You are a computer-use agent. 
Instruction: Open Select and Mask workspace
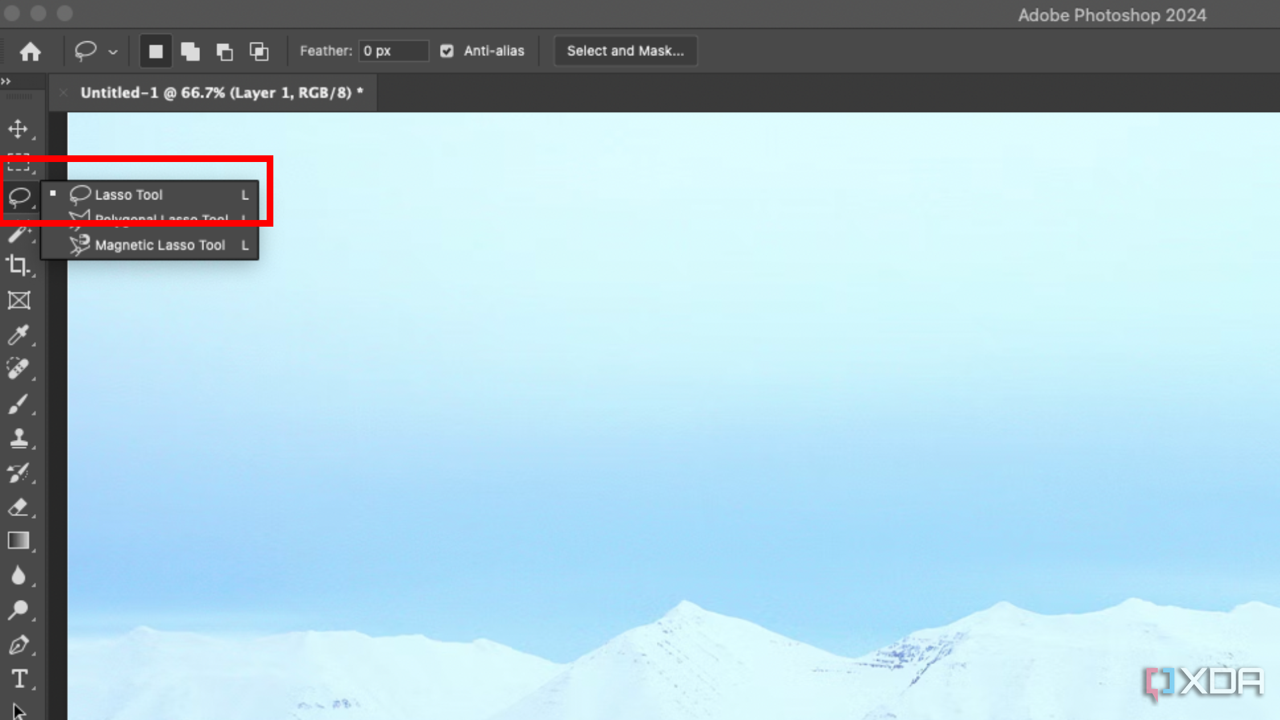click(625, 51)
